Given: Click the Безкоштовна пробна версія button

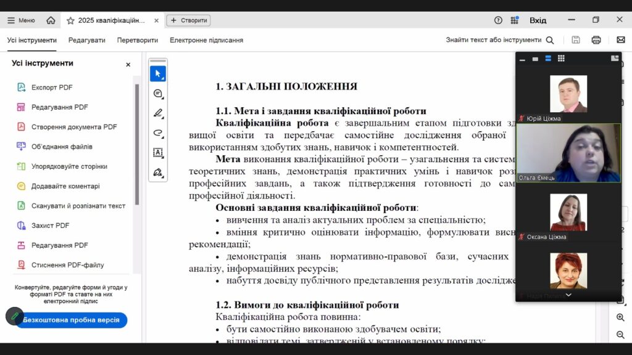Looking at the screenshot, I should click(71, 320).
